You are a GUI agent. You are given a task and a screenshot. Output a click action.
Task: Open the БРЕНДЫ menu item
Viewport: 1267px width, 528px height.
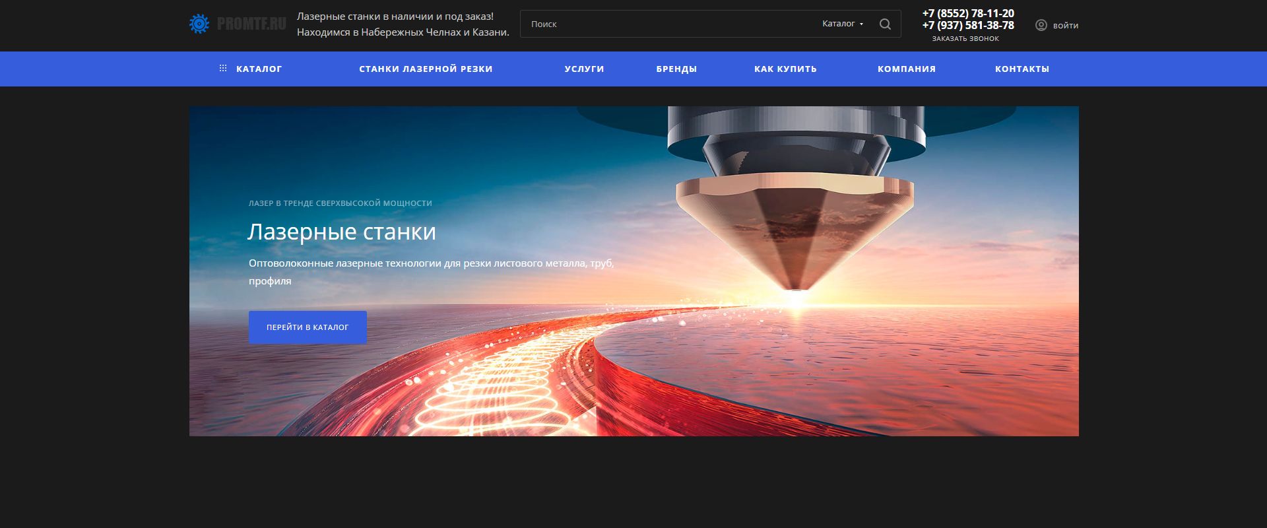676,69
